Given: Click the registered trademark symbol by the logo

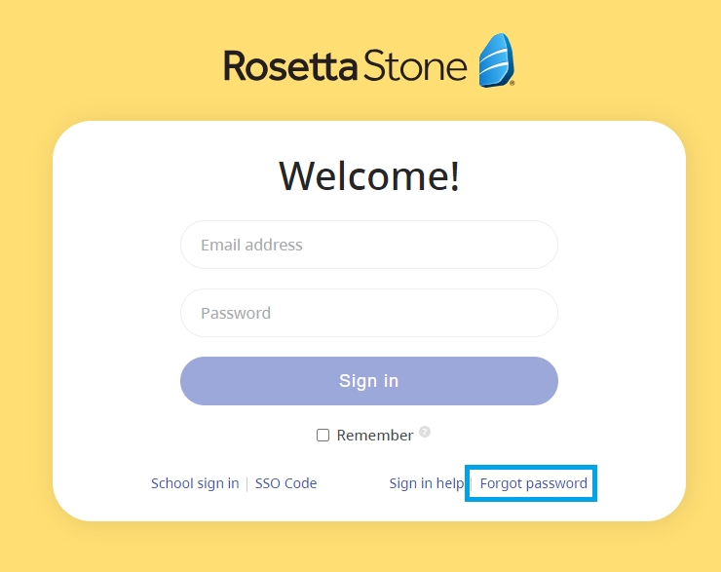Looking at the screenshot, I should (512, 84).
